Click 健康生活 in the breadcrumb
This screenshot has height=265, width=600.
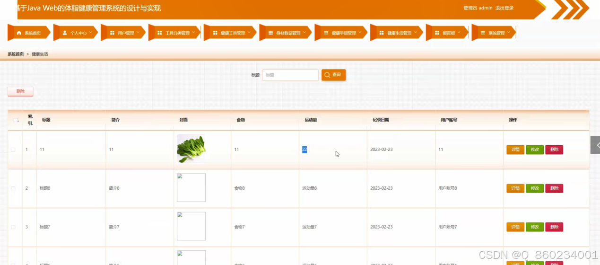tap(40, 54)
